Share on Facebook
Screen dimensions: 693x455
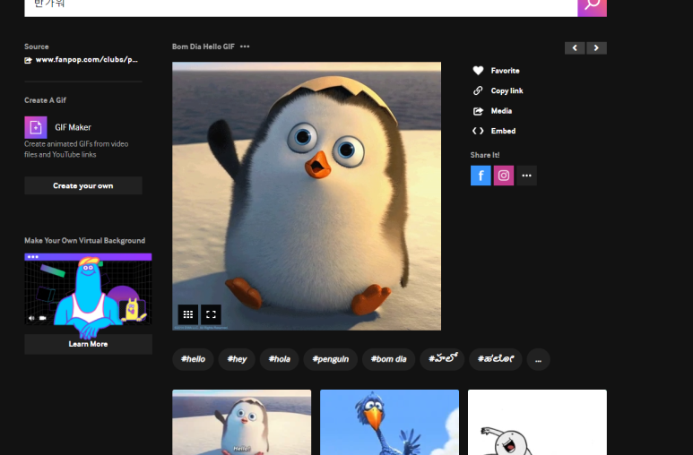481,176
